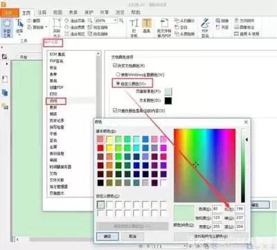This screenshot has height=250, width=277.
Task: Select the Highlight (高亮) tool
Action: (x=147, y=26)
